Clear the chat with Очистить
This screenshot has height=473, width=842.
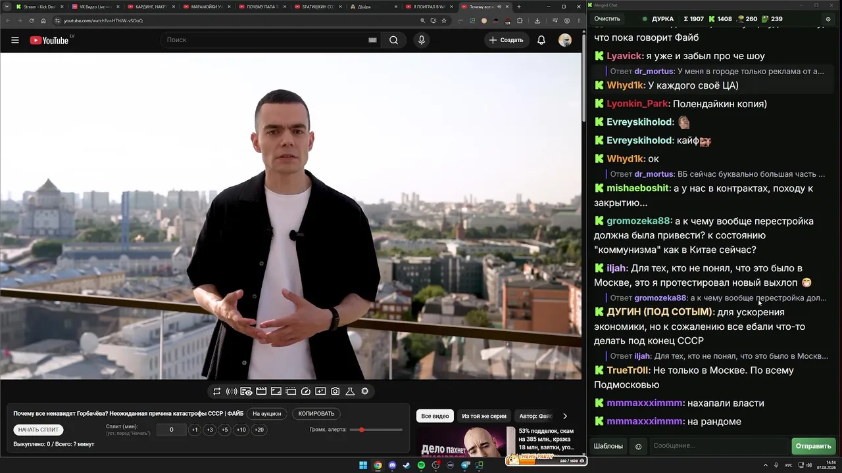607,19
